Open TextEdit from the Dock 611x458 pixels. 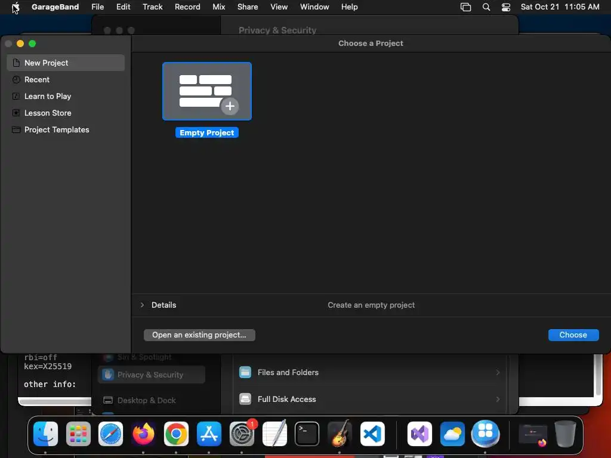pos(274,434)
